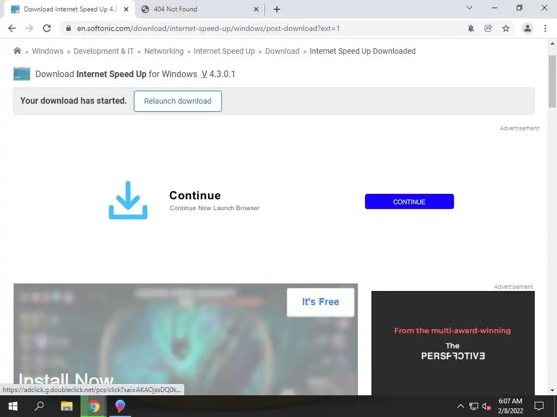Open The Perspective advertisement
The width and height of the screenshot is (557, 417).
click(x=453, y=343)
